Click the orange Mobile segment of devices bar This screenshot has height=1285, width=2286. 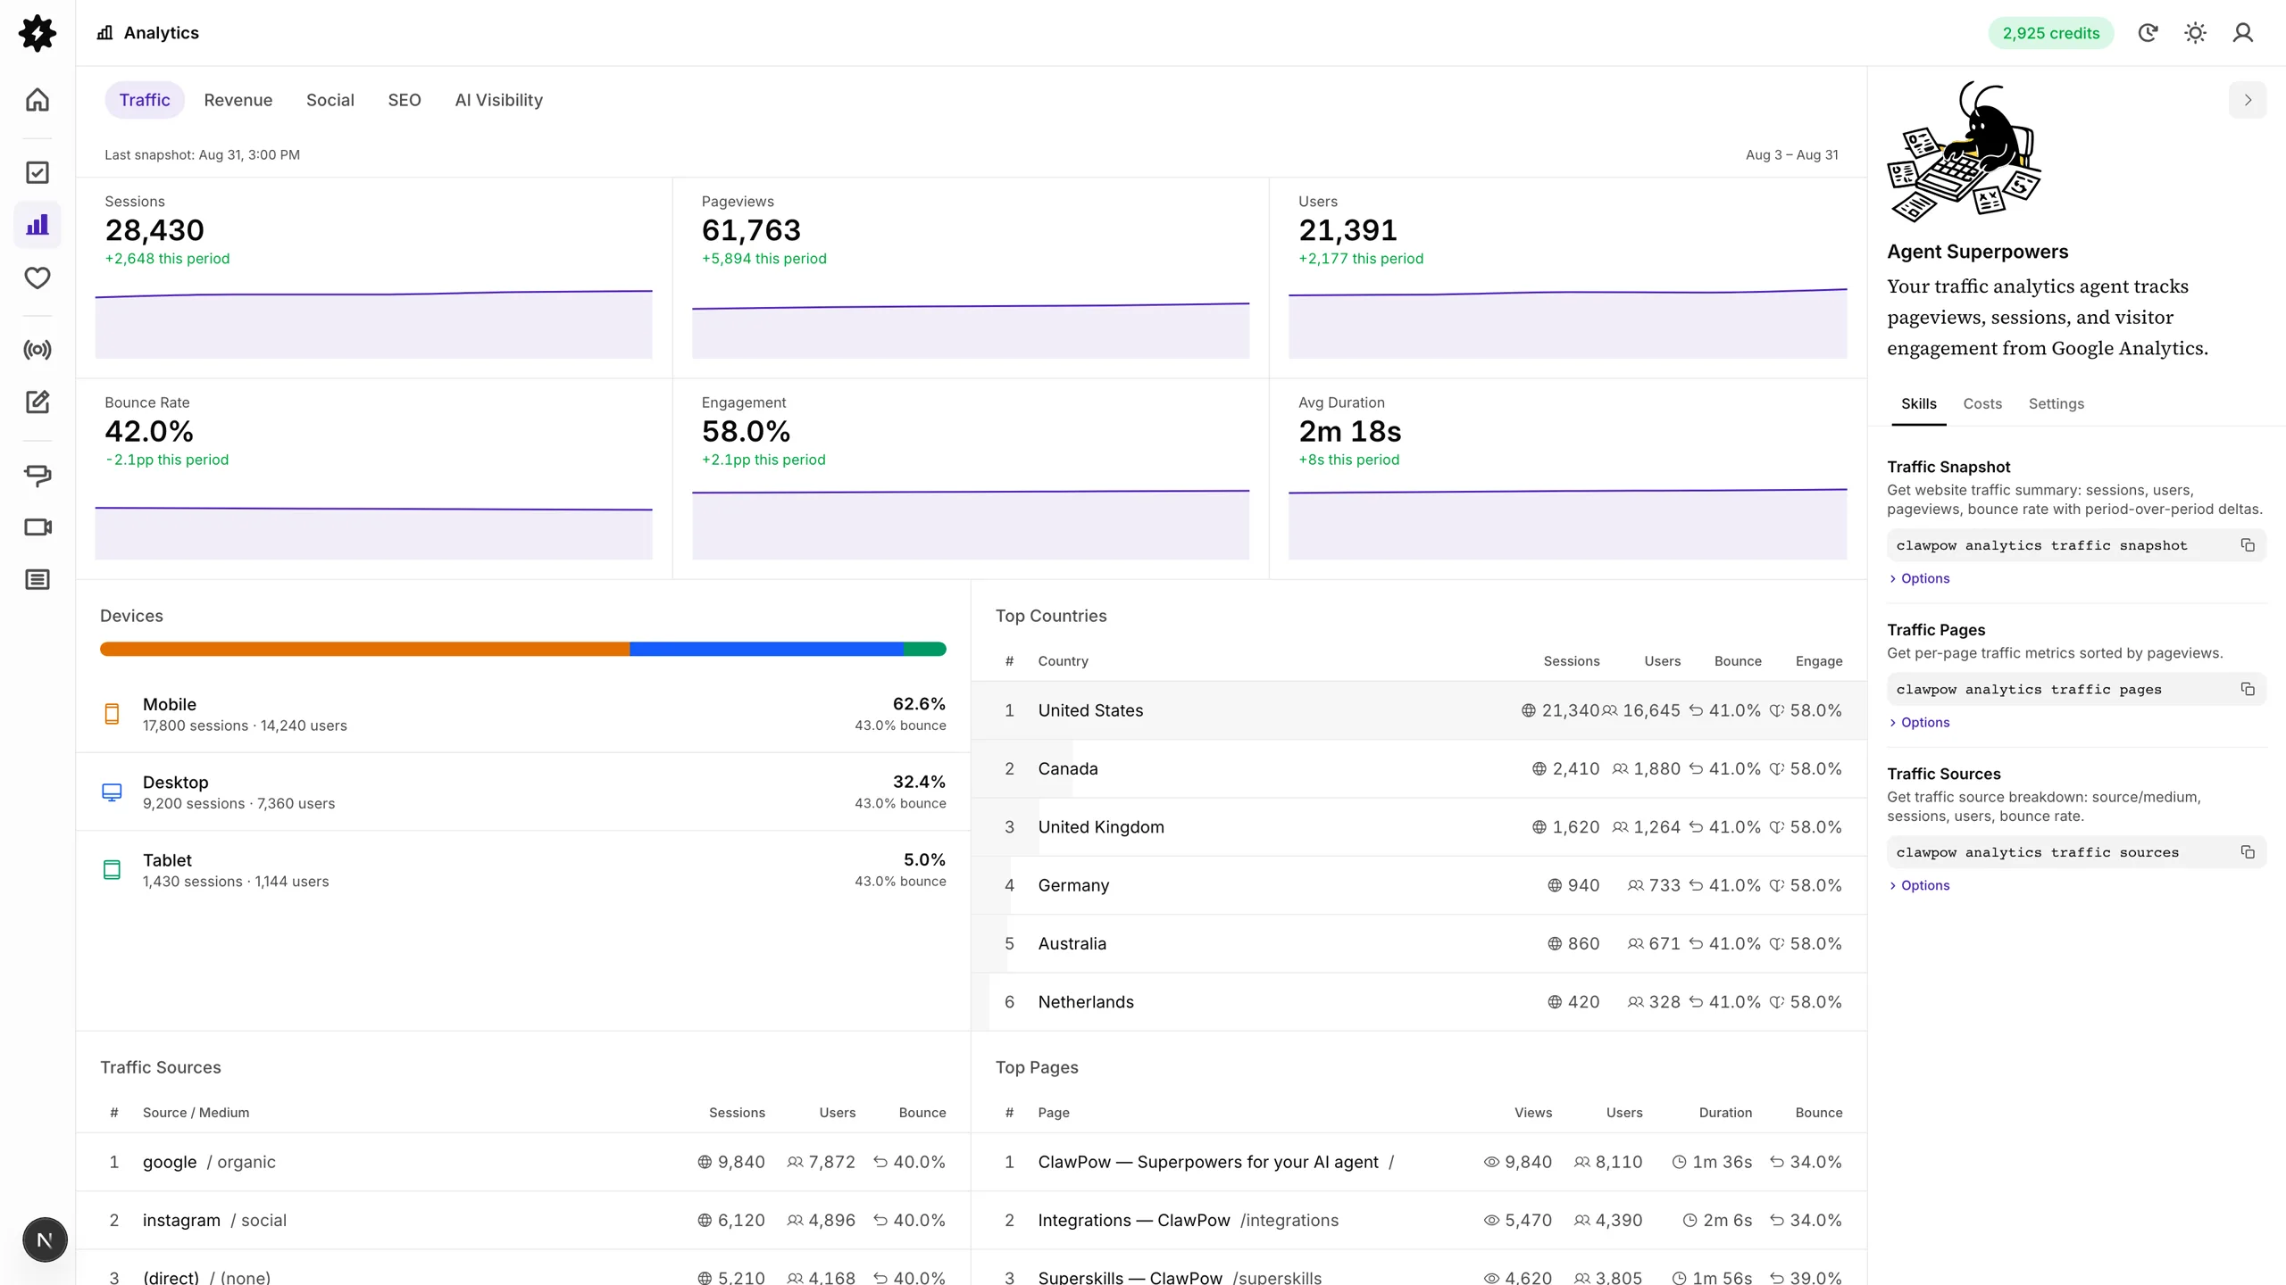click(364, 649)
